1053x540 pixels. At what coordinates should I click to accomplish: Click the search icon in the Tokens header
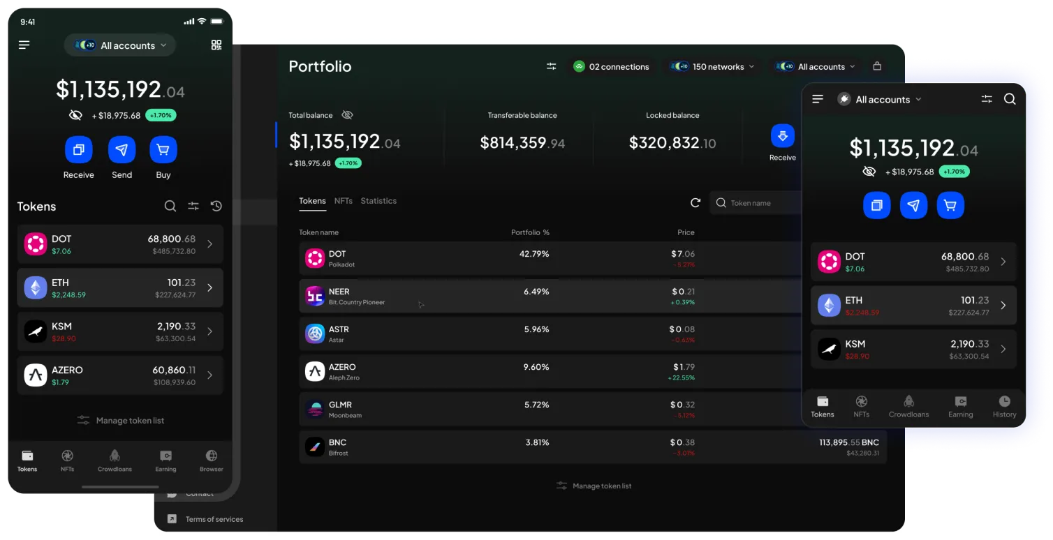click(x=170, y=206)
